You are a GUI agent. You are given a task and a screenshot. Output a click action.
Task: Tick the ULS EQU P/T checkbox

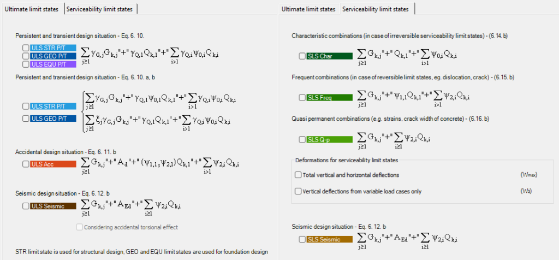click(x=25, y=64)
